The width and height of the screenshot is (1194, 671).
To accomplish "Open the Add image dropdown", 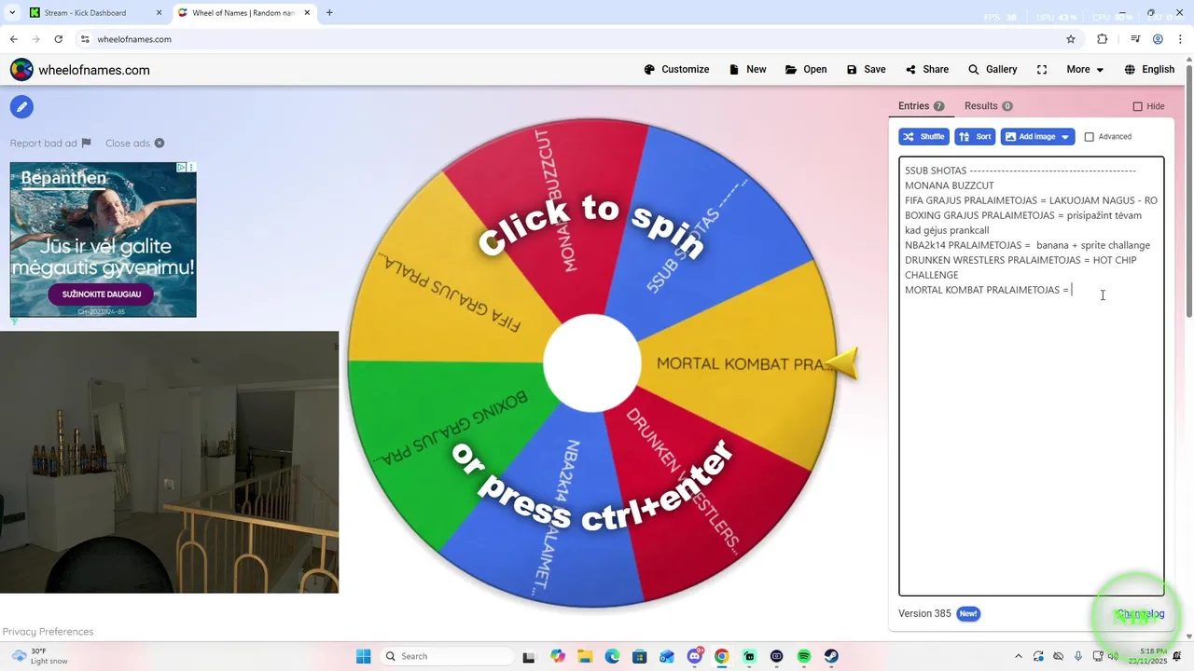I will (1037, 137).
